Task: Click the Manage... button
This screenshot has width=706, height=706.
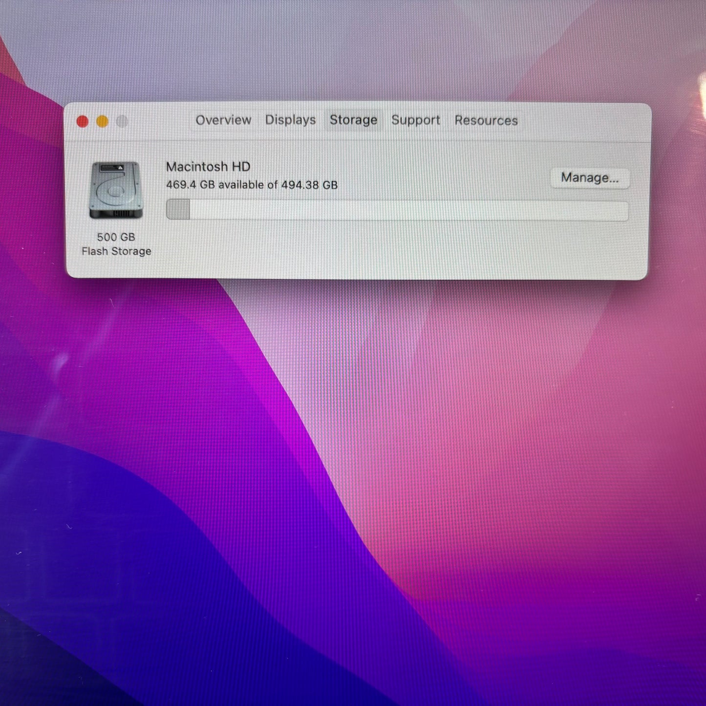Action: coord(590,178)
